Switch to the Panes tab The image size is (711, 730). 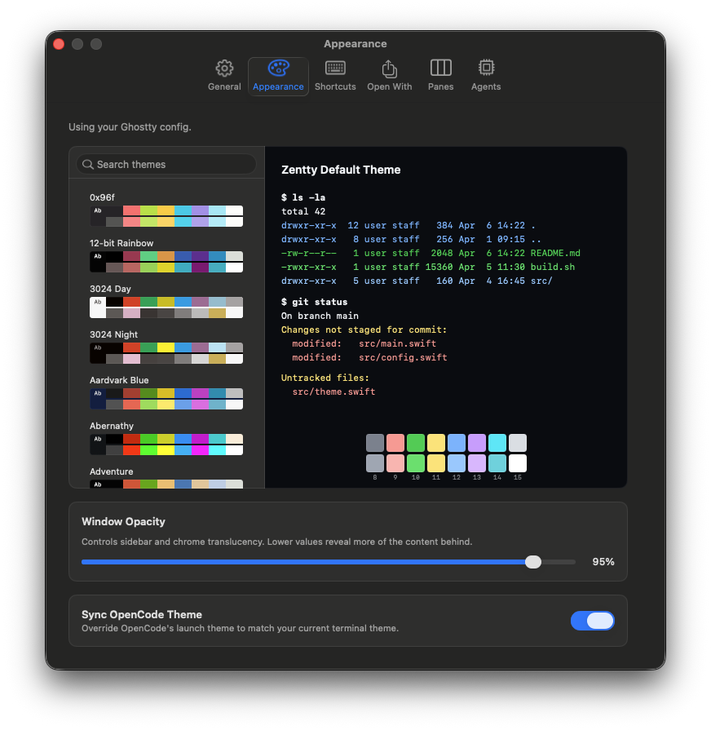coord(440,76)
